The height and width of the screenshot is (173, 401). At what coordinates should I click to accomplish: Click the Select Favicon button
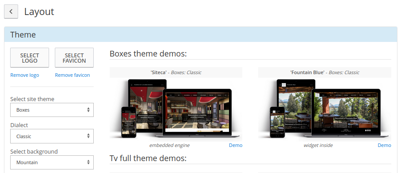[x=74, y=58]
